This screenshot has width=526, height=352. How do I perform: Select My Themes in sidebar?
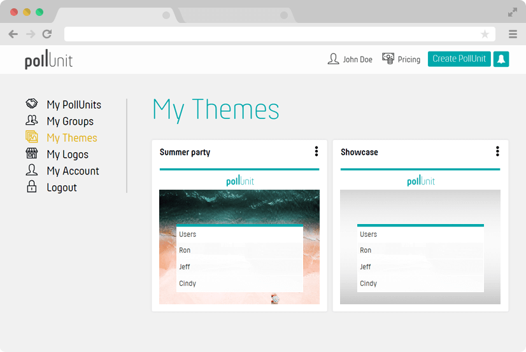click(72, 137)
